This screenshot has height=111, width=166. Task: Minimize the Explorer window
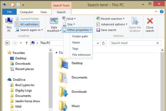click(143, 4)
